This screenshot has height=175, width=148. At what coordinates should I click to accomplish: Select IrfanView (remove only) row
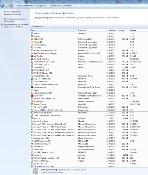point(89,113)
